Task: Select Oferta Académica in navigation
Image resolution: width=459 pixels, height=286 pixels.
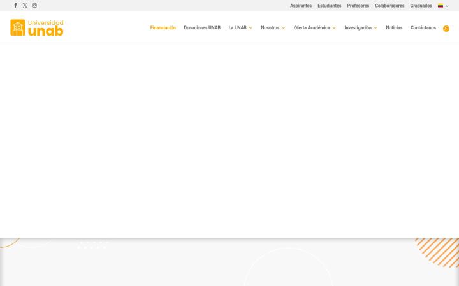Action: (312, 28)
